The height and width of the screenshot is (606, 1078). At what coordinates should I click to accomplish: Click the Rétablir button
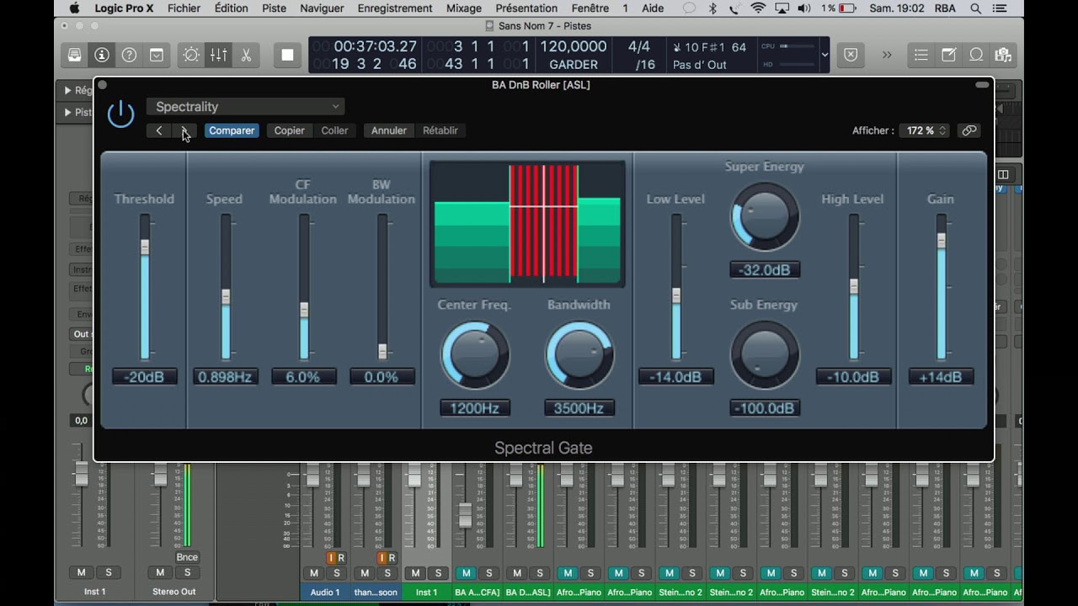pyautogui.click(x=440, y=130)
